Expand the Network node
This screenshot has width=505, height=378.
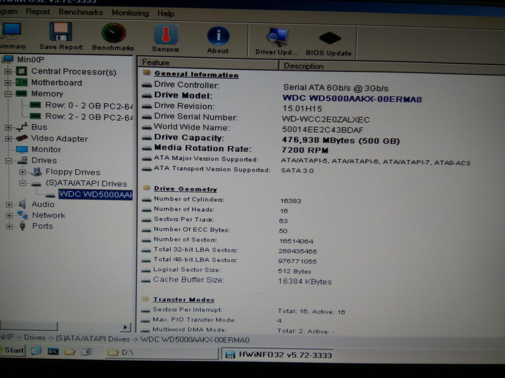pos(9,215)
